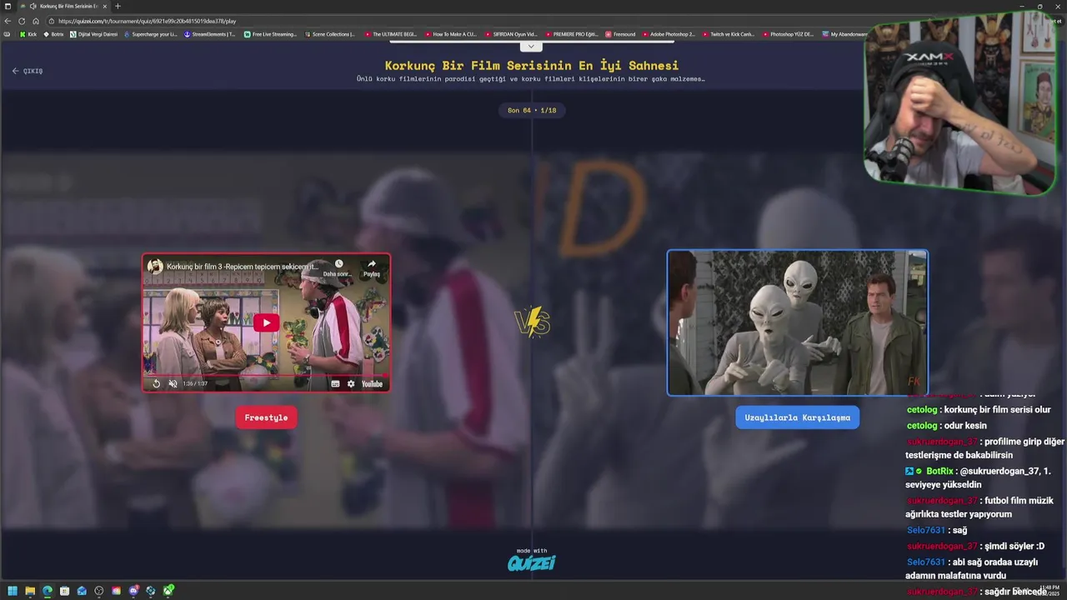Exit the quiz with ÇIKIŞ
The height and width of the screenshot is (600, 1067).
(28, 71)
